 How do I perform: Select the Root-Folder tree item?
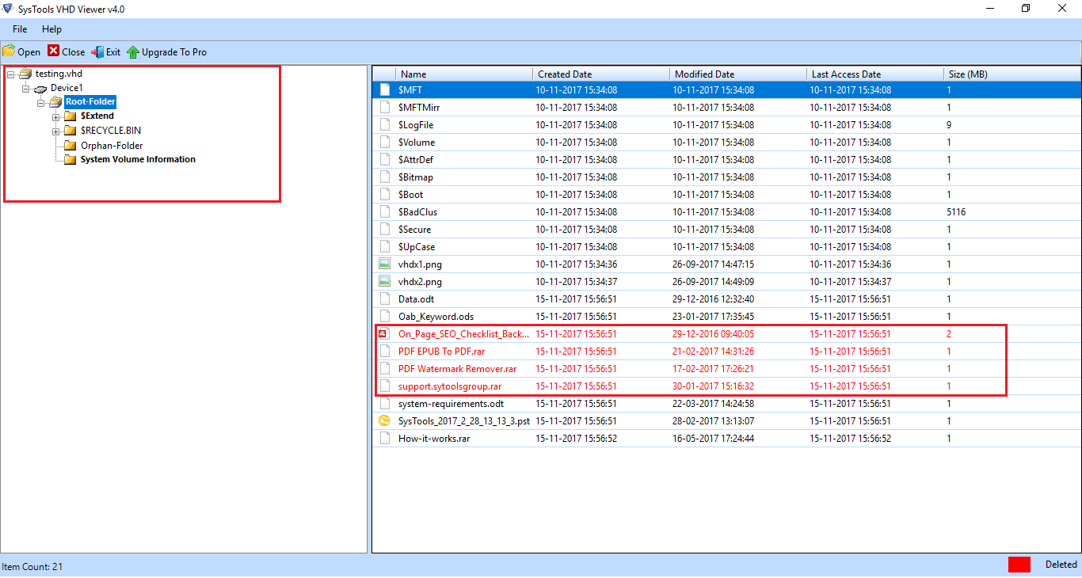click(90, 102)
